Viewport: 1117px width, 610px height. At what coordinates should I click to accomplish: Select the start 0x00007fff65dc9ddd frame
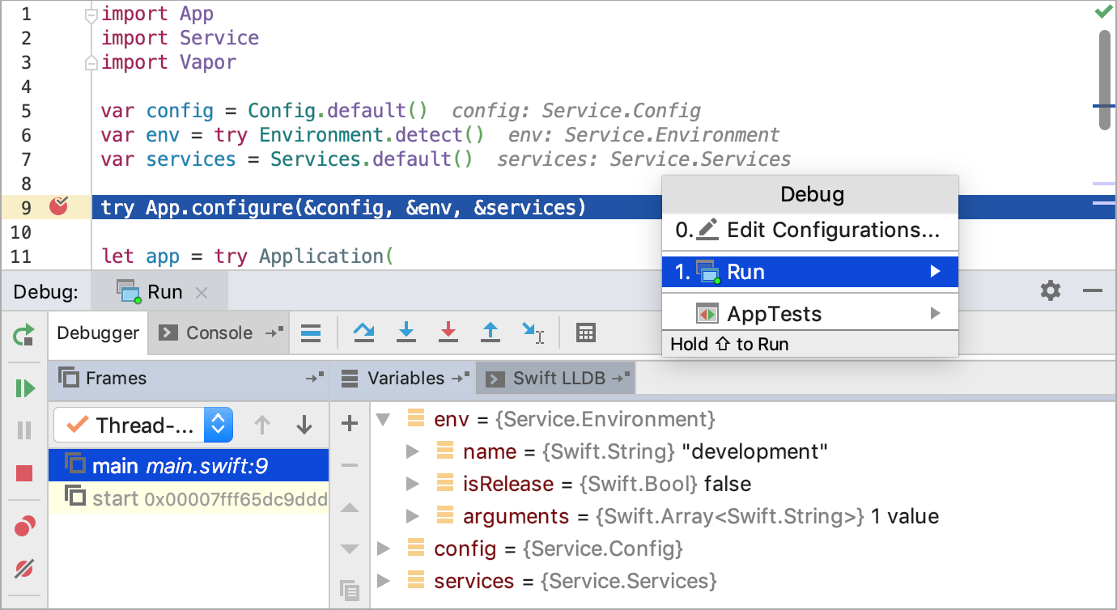coord(189,498)
